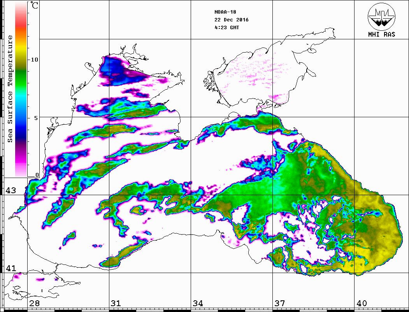This screenshot has height=312, width=409.
Task: Click the time '4:23 GMT'
Action: click(227, 28)
